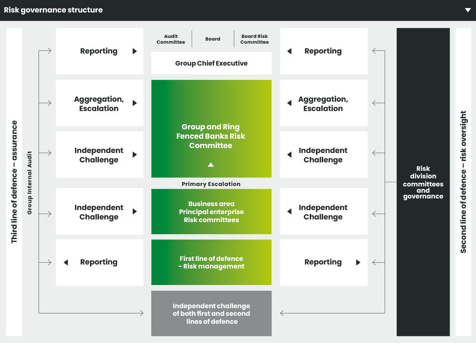The image size is (476, 343).
Task: Click the grey Independent challenge box
Action: [x=211, y=314]
